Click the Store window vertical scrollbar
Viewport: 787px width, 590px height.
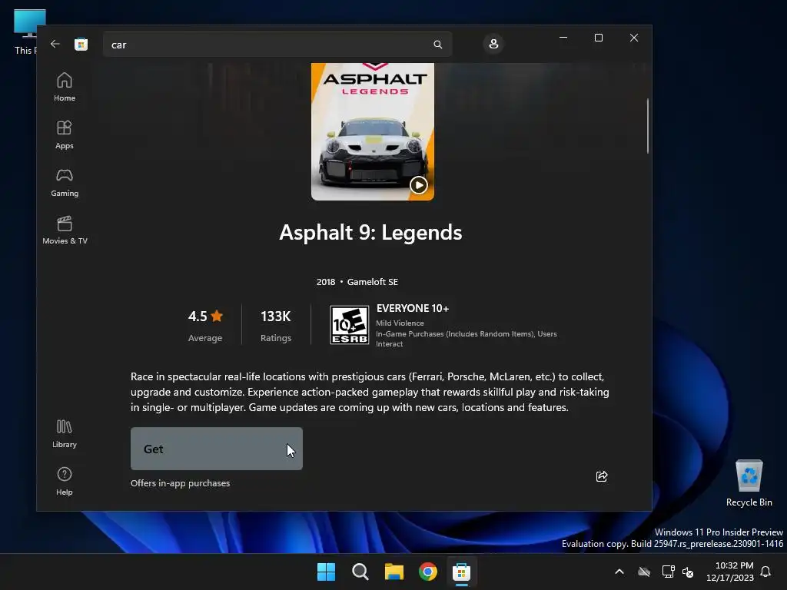[647, 126]
